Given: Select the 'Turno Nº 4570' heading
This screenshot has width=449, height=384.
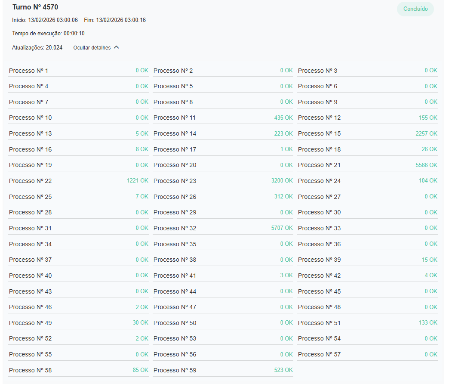Looking at the screenshot, I should click(x=35, y=7).
